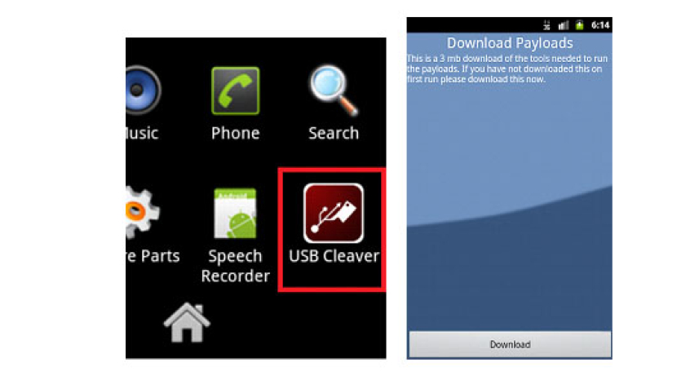This screenshot has height=380, width=677.
Task: Tap the "USB Cleaver" text label
Action: [x=334, y=255]
